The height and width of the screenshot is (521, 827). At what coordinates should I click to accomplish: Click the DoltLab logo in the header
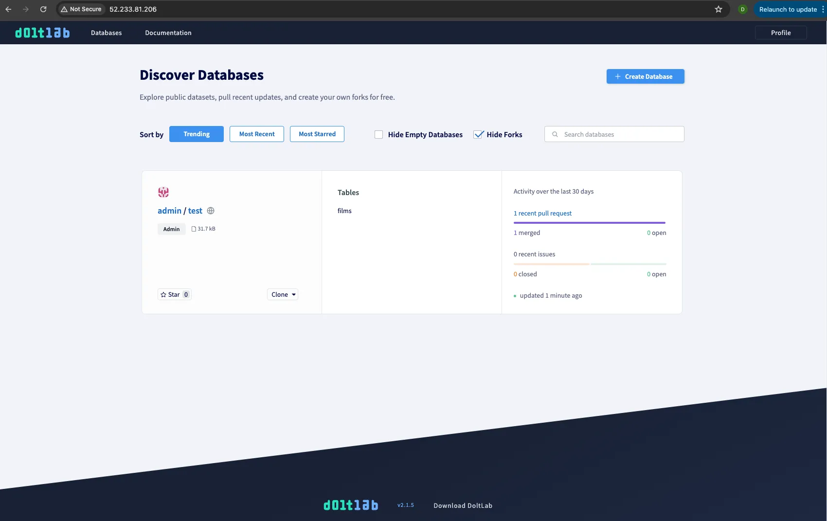(x=42, y=33)
